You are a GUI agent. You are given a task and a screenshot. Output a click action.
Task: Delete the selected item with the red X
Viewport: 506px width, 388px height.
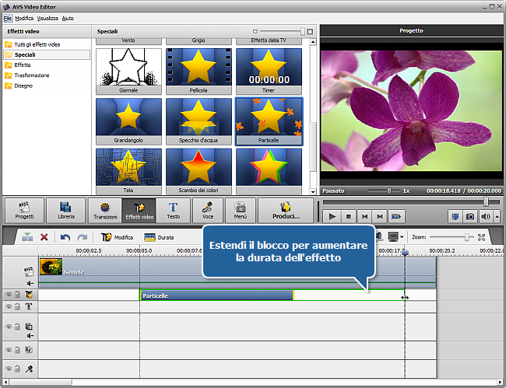click(44, 237)
